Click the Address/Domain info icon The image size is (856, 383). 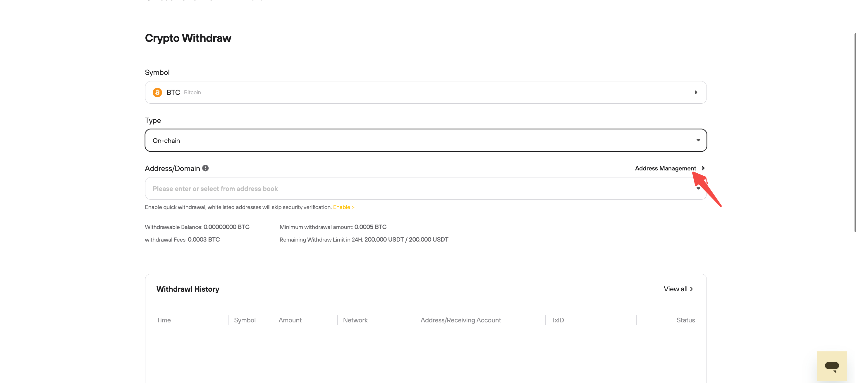[x=205, y=168]
